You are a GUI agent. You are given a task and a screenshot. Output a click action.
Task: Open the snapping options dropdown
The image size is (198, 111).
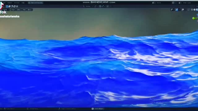(x=103, y=6)
